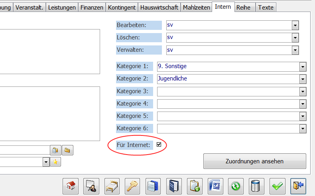Click the golden key icon button
Image resolution: width=315 pixels, height=196 pixels.
(132, 186)
